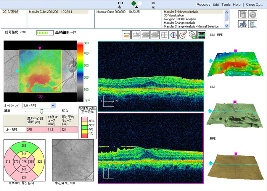Screen dimensions: 267x191
Task: Click the superior outer sector 285
Action: (x=24, y=146)
